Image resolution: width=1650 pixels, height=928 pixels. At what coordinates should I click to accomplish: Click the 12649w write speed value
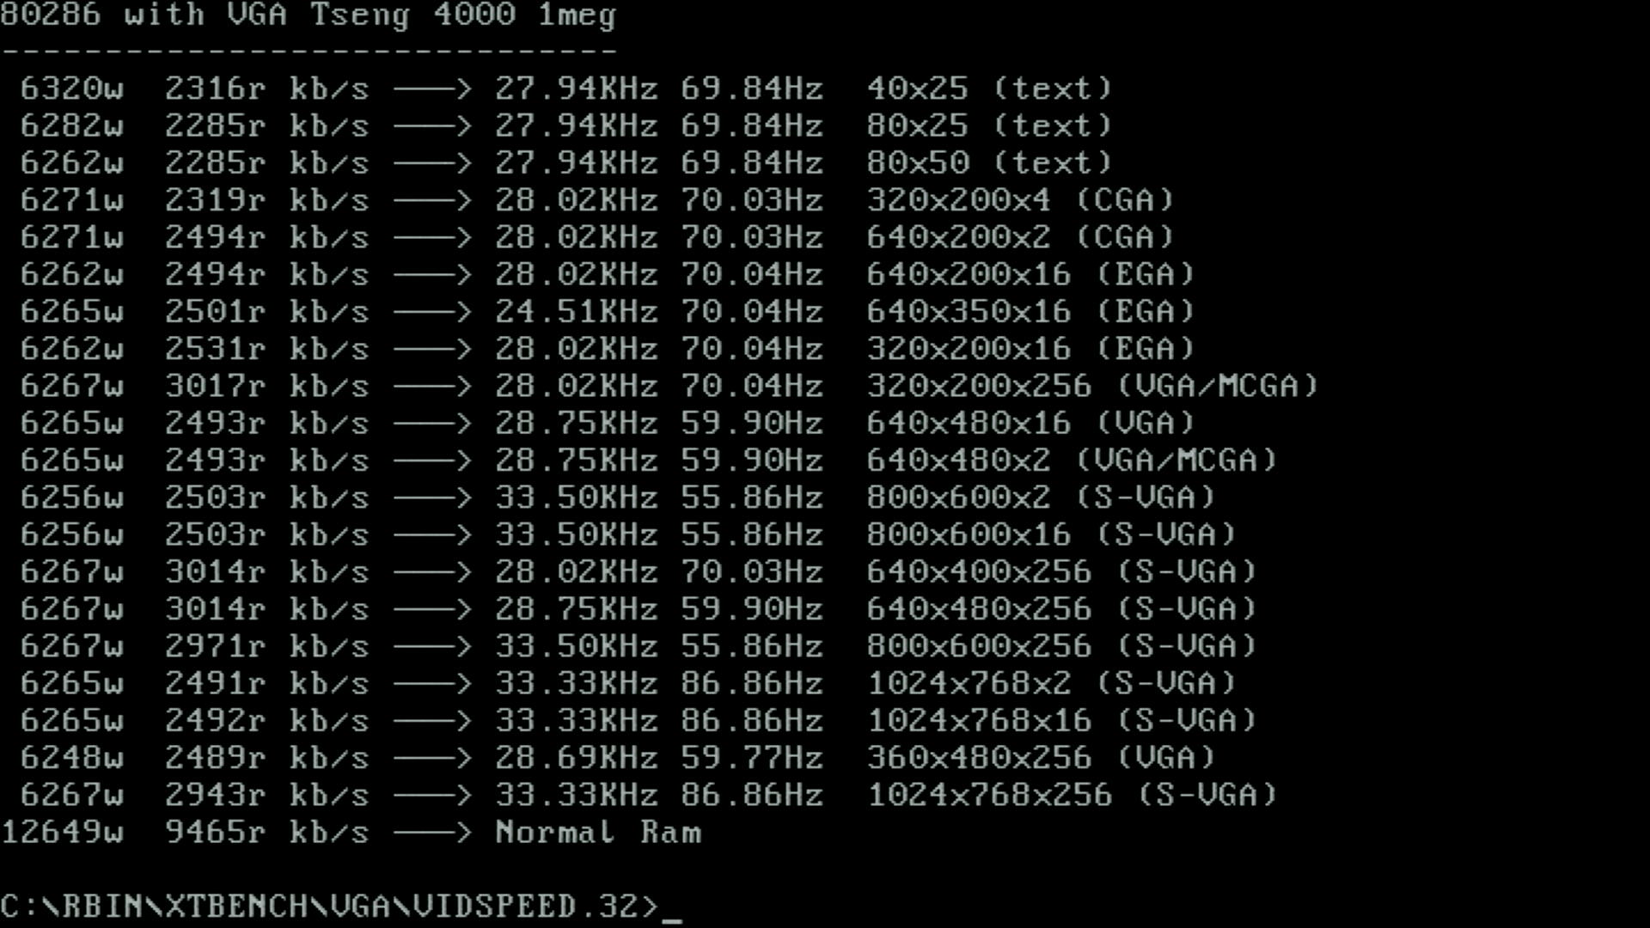coord(62,832)
